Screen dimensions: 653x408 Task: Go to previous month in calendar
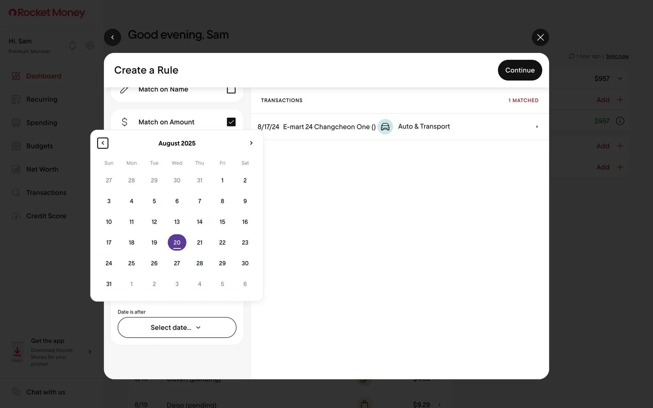[x=103, y=143]
